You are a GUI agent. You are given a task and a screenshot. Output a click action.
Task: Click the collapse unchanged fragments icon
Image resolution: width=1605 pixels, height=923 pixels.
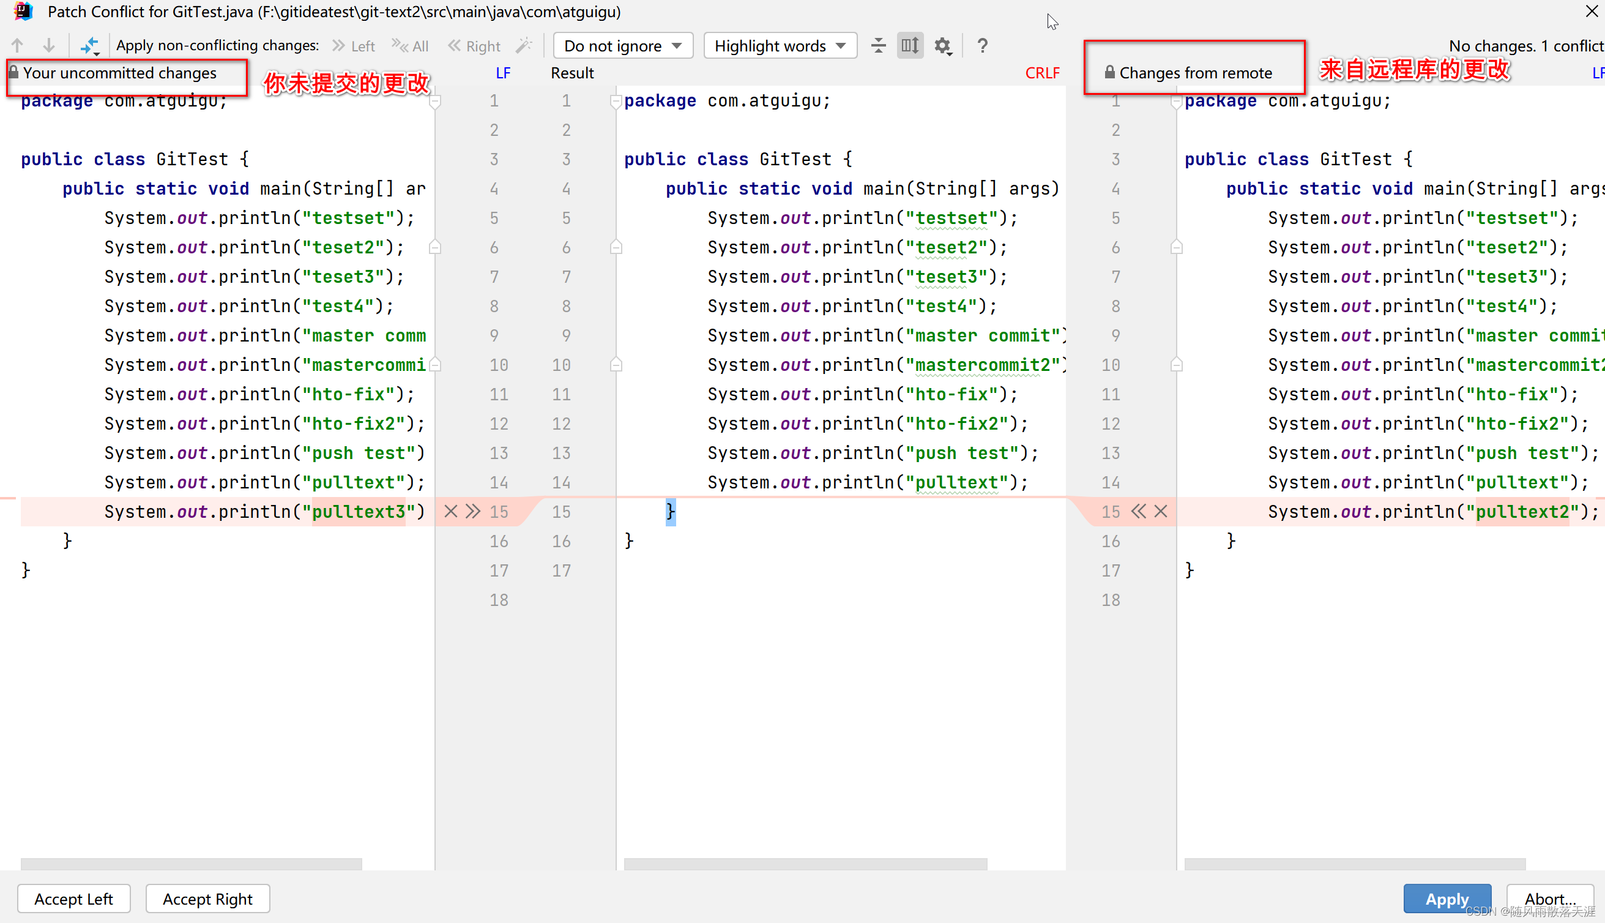point(878,46)
